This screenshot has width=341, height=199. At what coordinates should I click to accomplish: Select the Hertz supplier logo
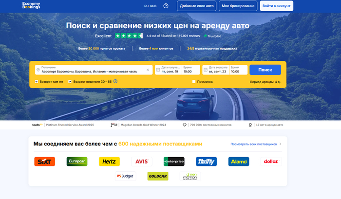coord(109,162)
